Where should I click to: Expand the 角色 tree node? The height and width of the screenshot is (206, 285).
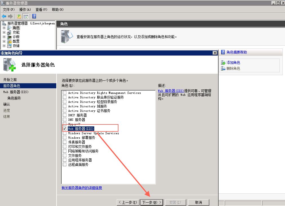tap(4, 28)
